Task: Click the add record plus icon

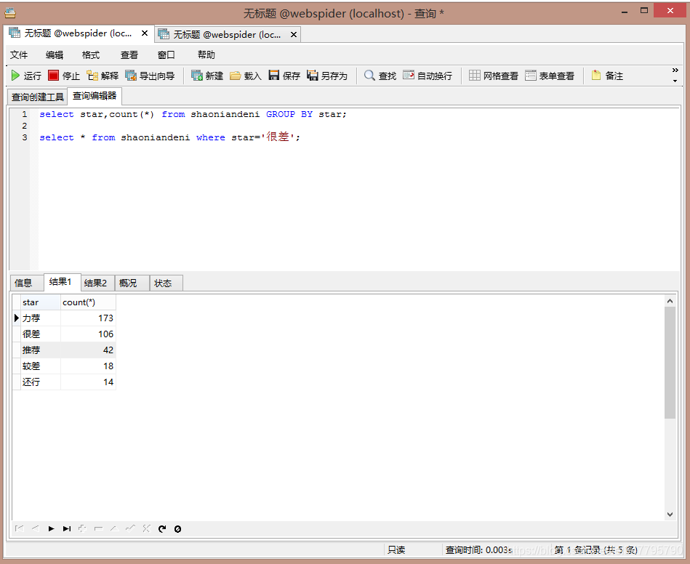Action: (x=83, y=528)
